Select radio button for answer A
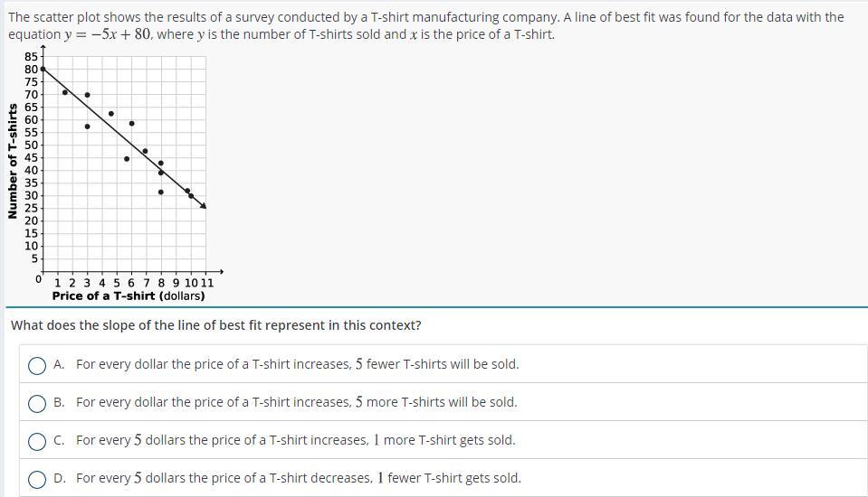The image size is (868, 497). [x=37, y=365]
